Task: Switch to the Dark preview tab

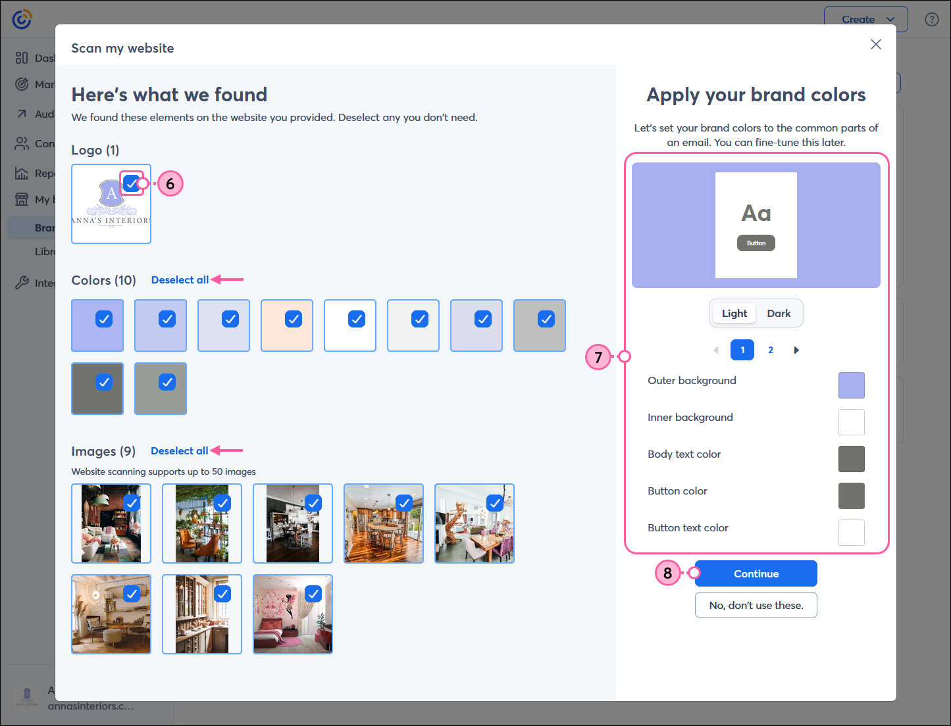Action: [x=779, y=313]
